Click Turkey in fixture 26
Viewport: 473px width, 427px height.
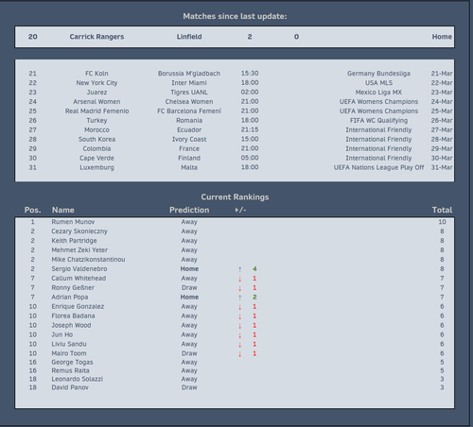(x=96, y=121)
